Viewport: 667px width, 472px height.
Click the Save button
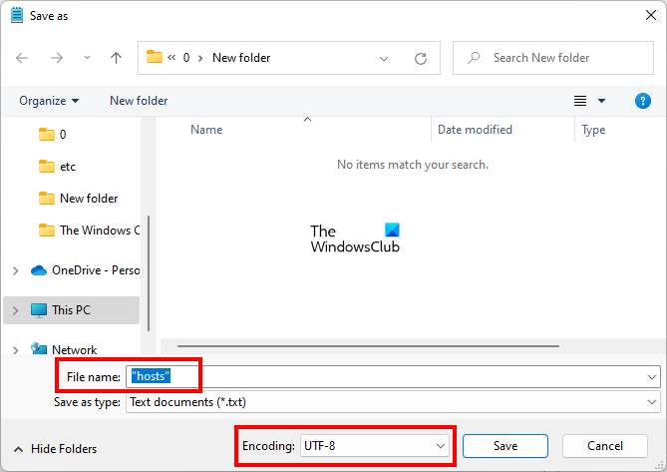click(x=505, y=445)
